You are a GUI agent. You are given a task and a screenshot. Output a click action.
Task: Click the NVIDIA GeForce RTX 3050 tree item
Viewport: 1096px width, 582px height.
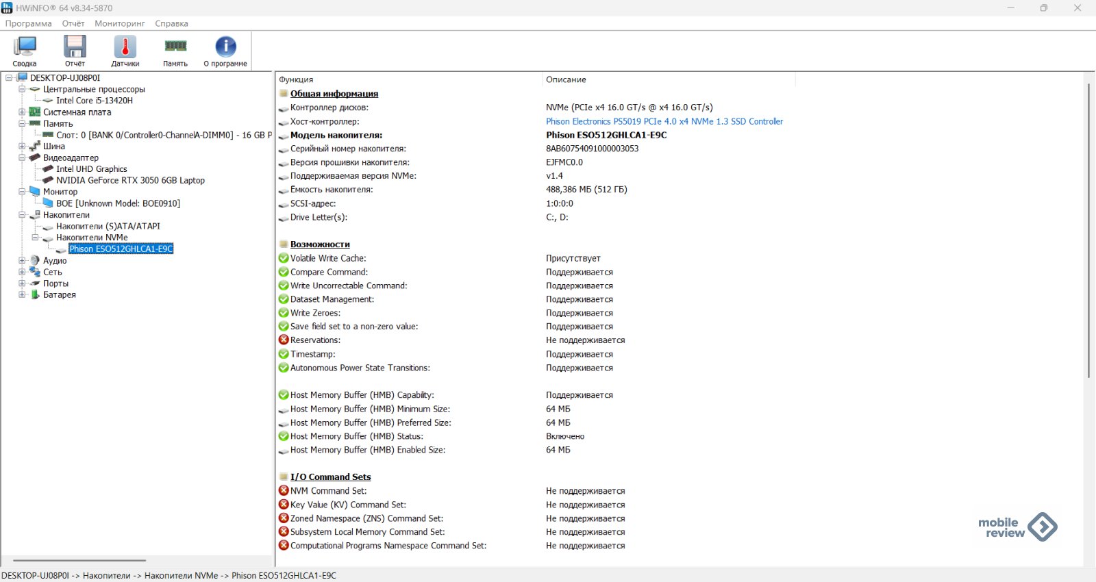tap(130, 181)
